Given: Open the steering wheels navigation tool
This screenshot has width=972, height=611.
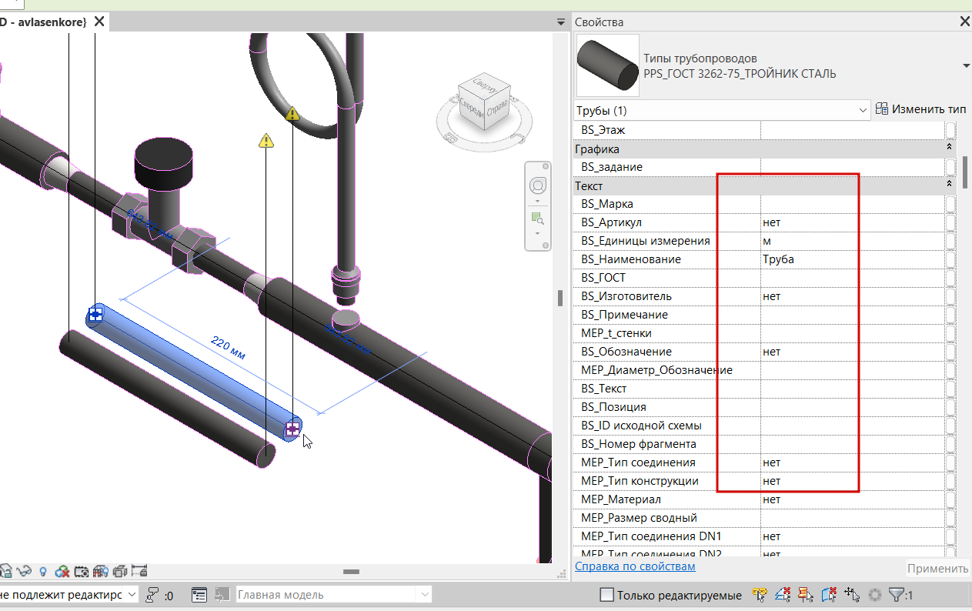Looking at the screenshot, I should coord(537,185).
